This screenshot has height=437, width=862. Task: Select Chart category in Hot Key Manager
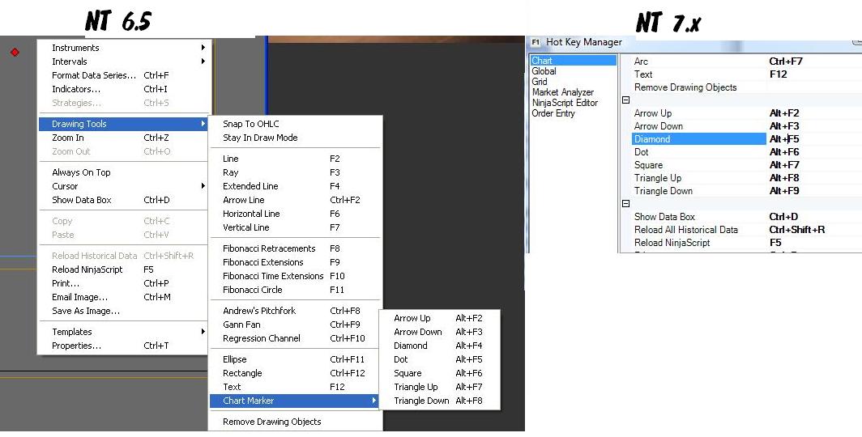coord(574,61)
